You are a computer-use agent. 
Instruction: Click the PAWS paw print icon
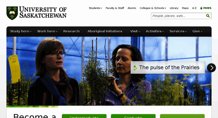(201, 8)
